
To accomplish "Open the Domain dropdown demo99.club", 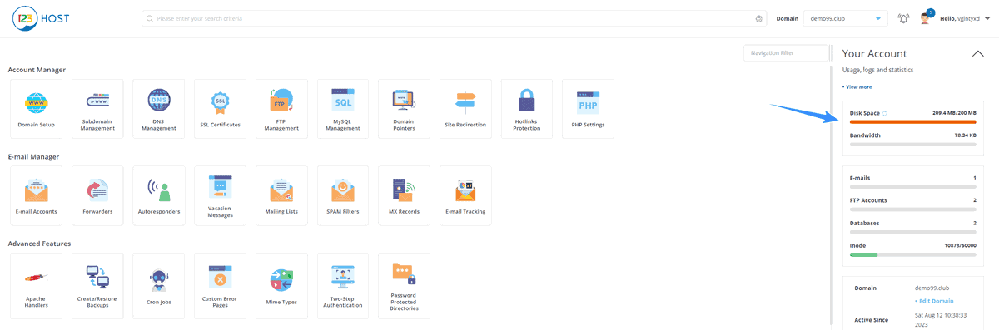I will tap(845, 18).
